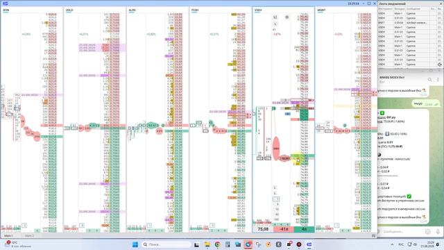The height and width of the screenshot is (250, 444).
Task: Click icon at bottom-right corner of trading window
Action: click(373, 235)
